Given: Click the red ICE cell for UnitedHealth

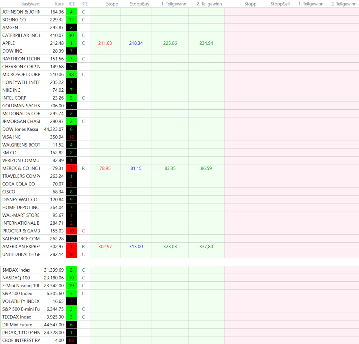Looking at the screenshot, I should pyautogui.click(x=71, y=254).
